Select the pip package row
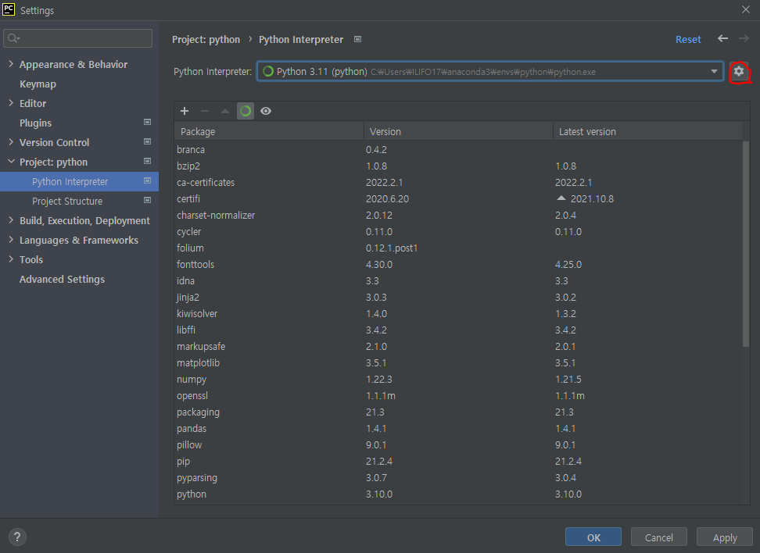The height and width of the screenshot is (553, 760). point(458,462)
